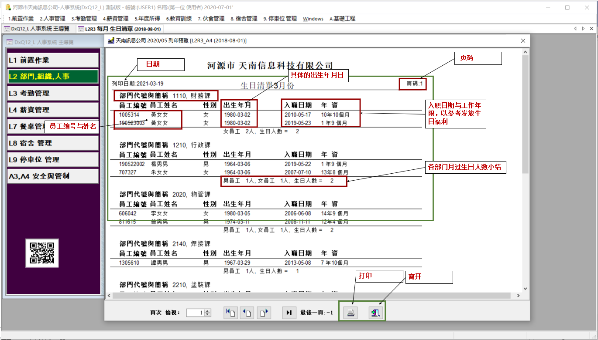Click the page number input field
Viewport: 598px width, 340px height.
[x=195, y=313]
